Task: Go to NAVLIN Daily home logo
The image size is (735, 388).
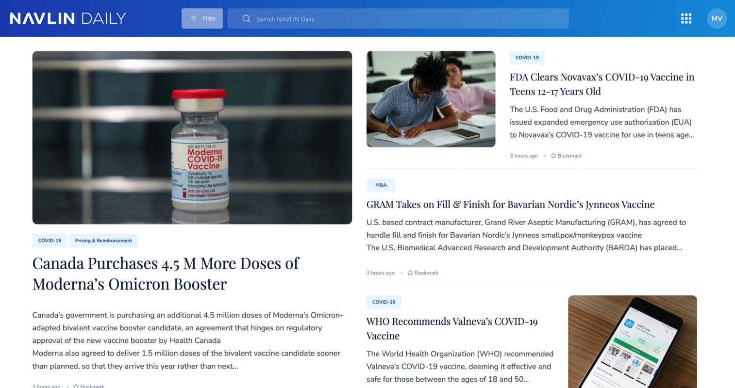Action: (x=68, y=18)
